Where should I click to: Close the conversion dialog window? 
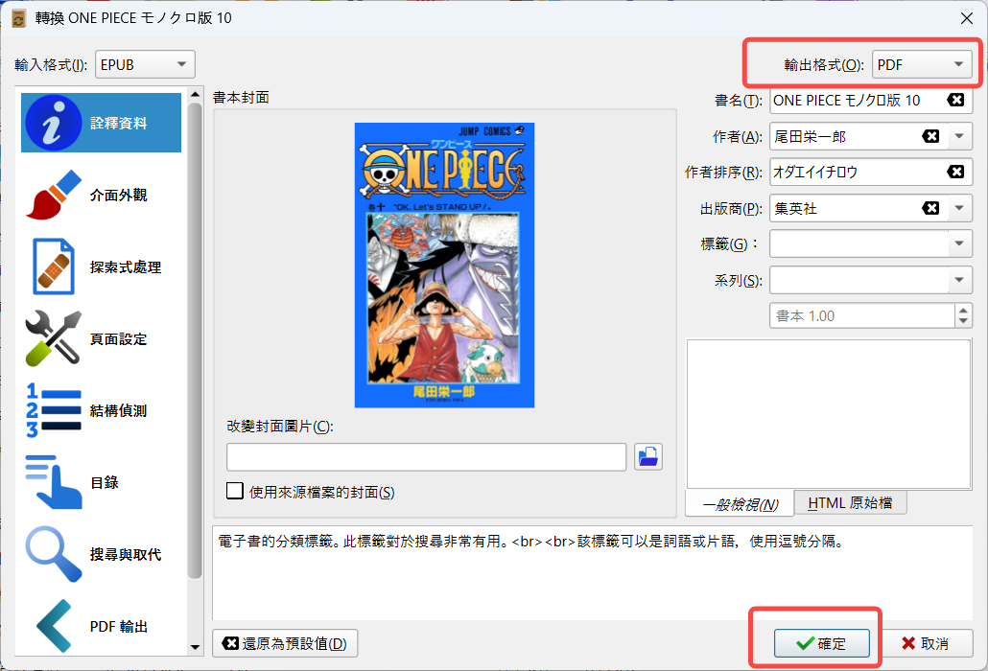(967, 18)
